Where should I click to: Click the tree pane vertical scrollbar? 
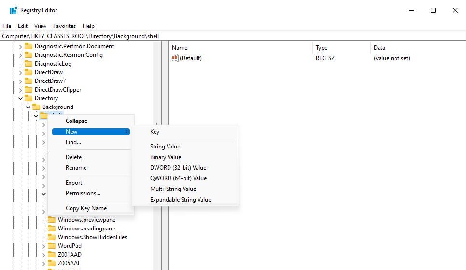(x=157, y=156)
